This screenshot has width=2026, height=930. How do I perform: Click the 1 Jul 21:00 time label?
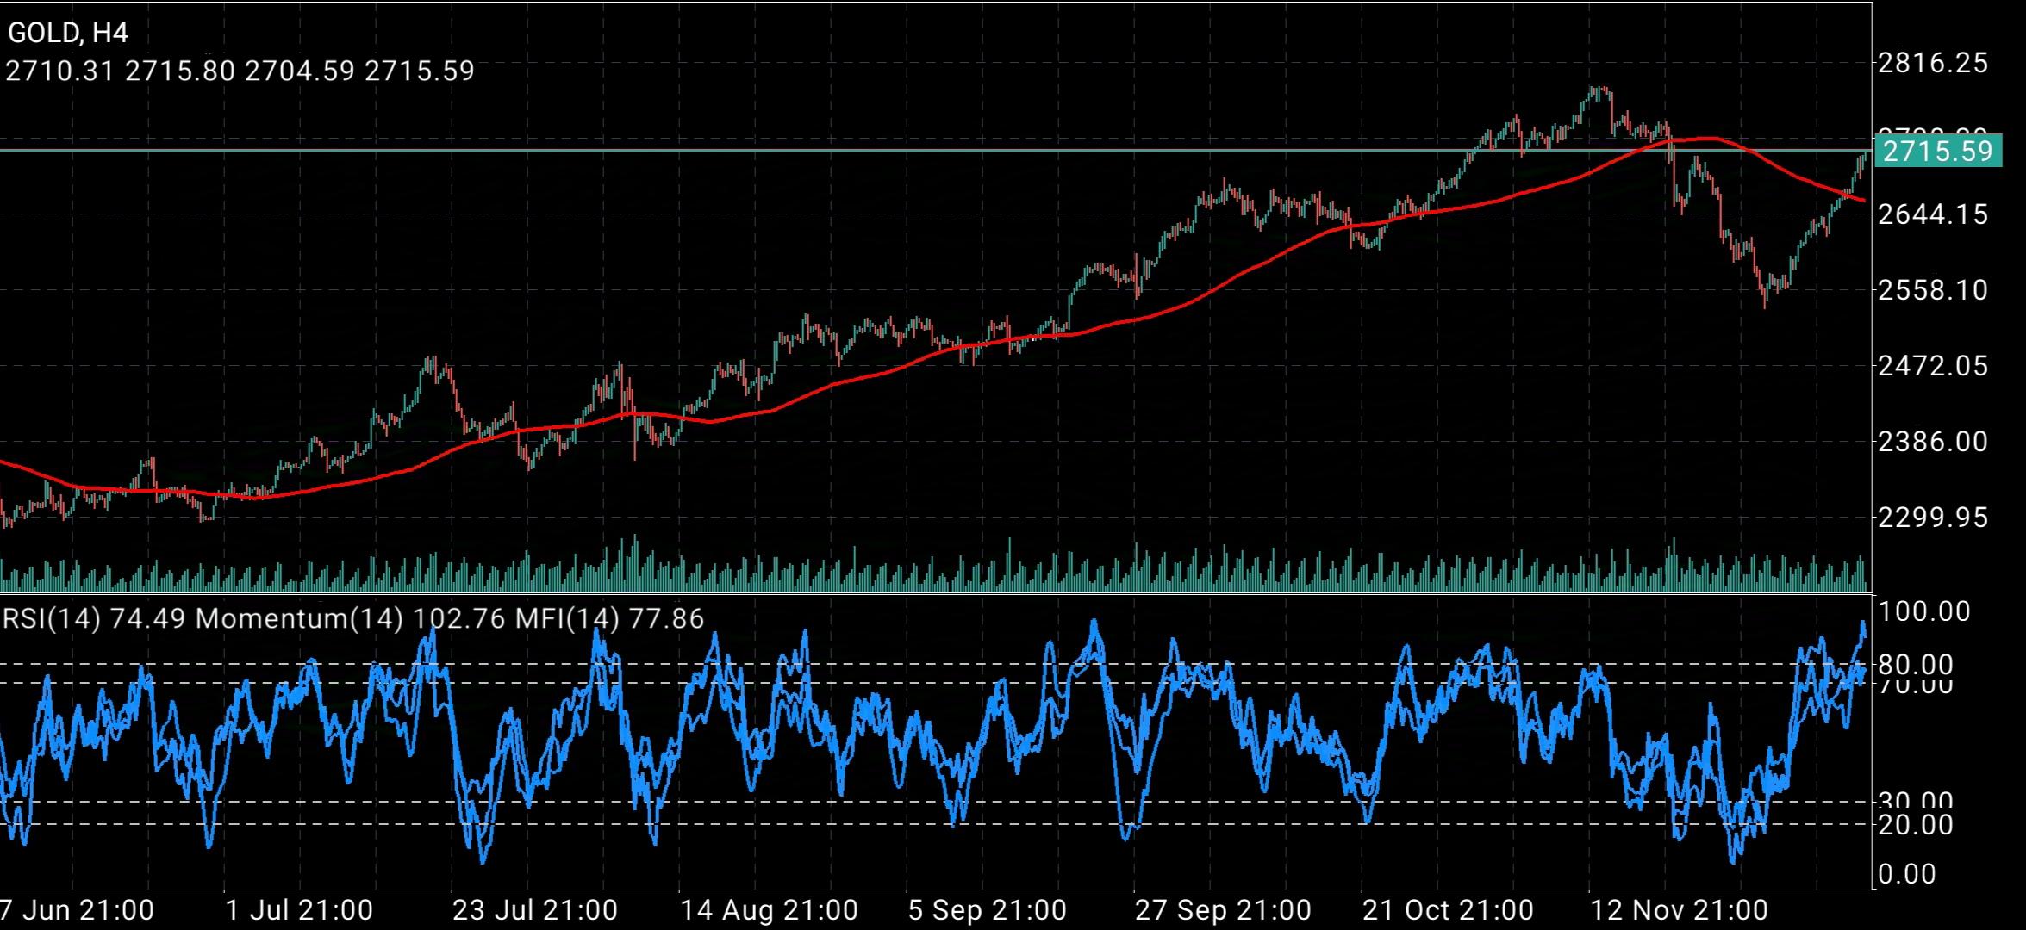click(299, 909)
